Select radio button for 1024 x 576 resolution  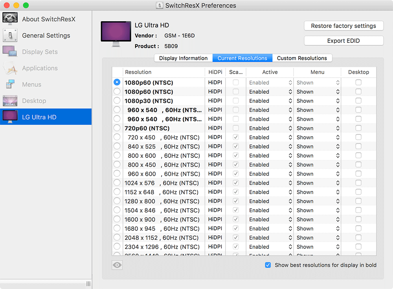(117, 183)
